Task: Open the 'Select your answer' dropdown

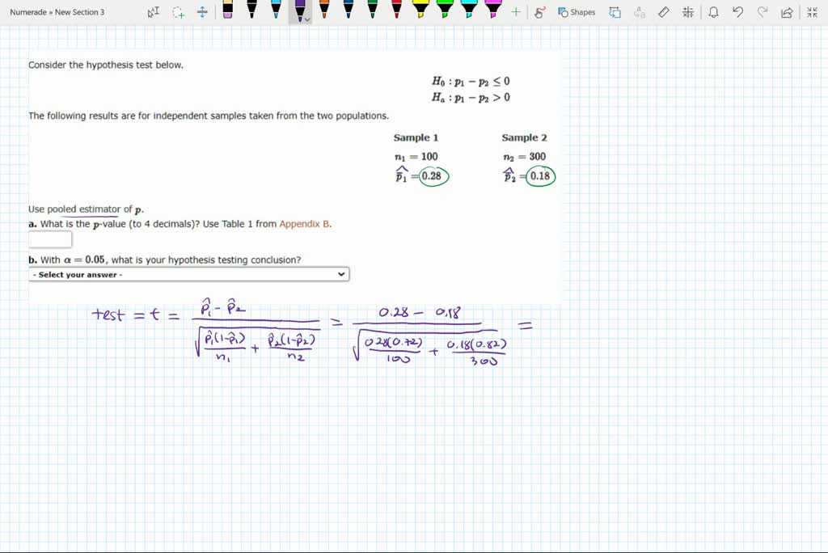Action: (x=188, y=275)
